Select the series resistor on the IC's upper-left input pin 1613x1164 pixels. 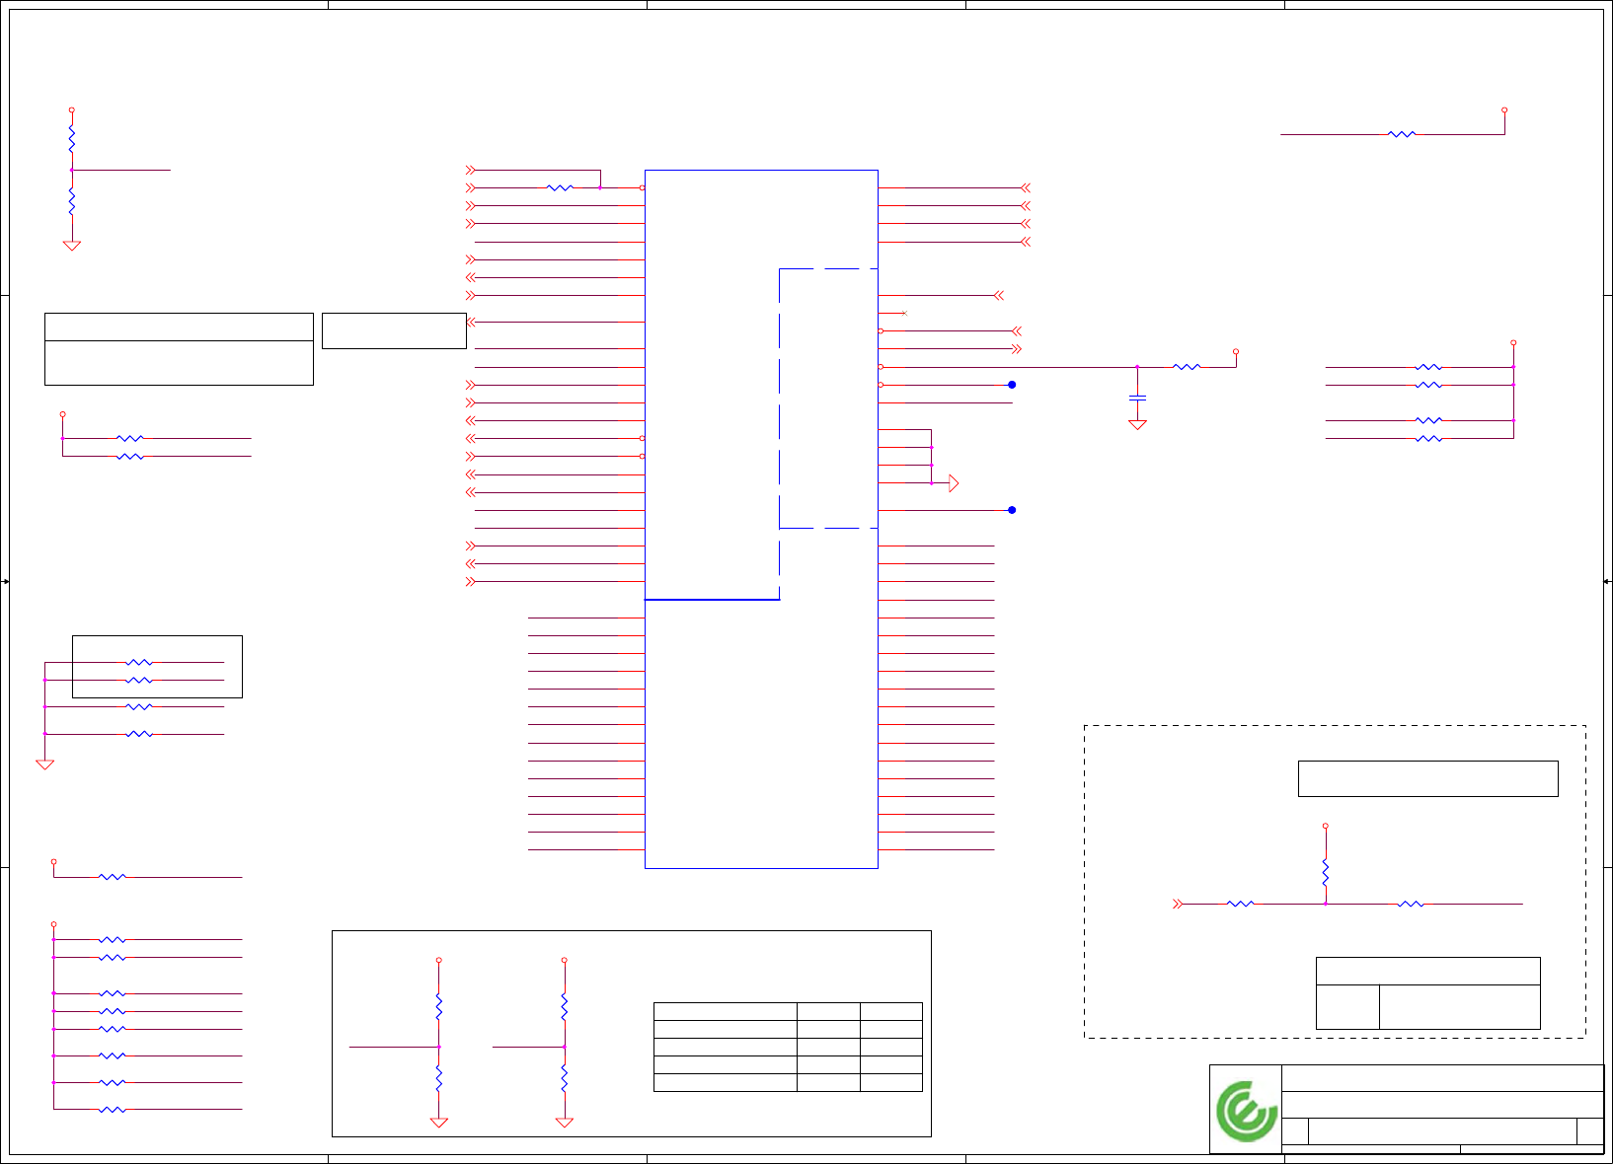(x=560, y=187)
